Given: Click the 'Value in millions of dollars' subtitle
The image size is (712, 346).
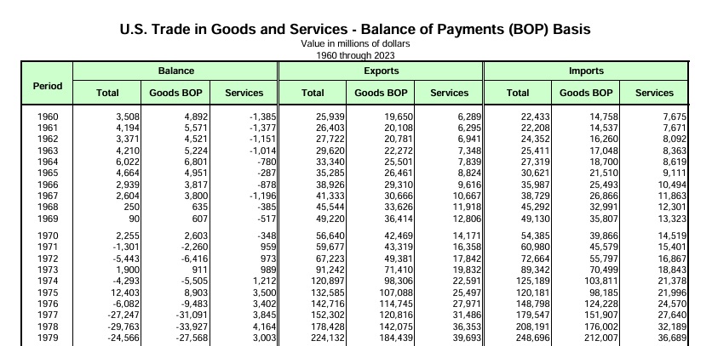Looking at the screenshot, I should pyautogui.click(x=356, y=43).
